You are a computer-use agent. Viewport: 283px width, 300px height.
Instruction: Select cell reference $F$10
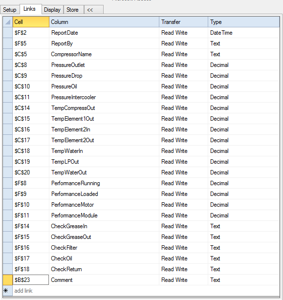(x=31, y=205)
